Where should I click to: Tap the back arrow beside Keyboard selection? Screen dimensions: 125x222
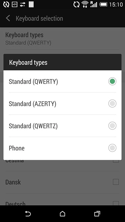(x=8, y=18)
